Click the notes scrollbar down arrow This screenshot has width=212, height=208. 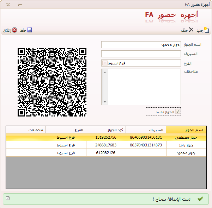pos(105,102)
